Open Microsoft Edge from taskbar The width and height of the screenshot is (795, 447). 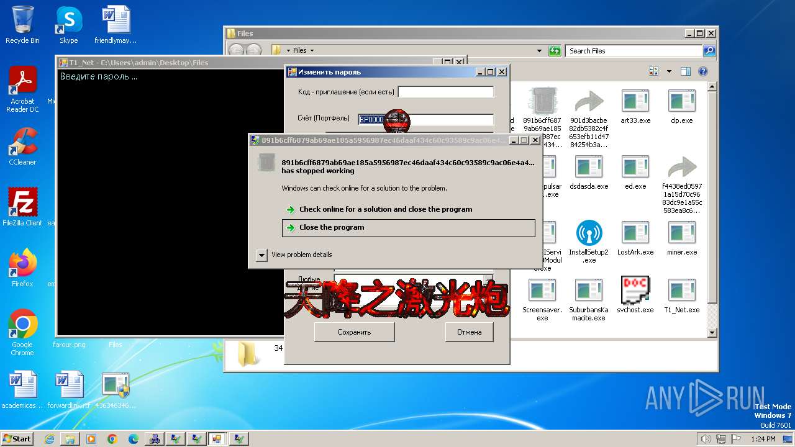(x=133, y=439)
